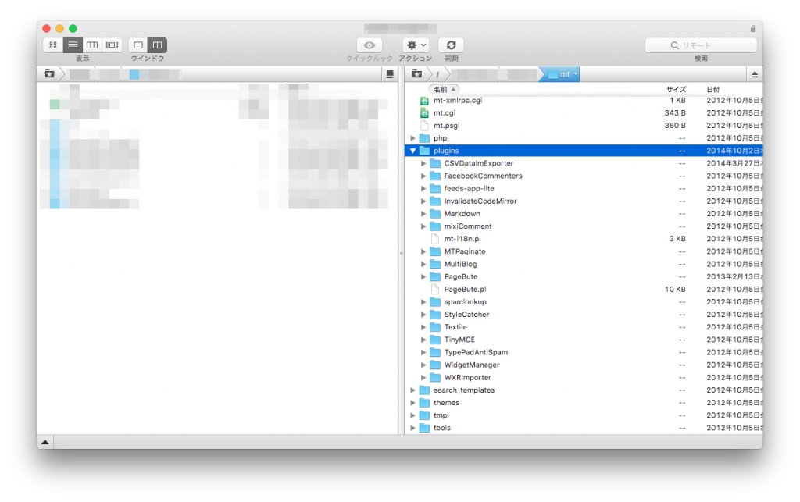Image resolution: width=800 pixels, height=502 pixels.
Task: Expand the CSVDataImExporter folder
Action: 423,163
